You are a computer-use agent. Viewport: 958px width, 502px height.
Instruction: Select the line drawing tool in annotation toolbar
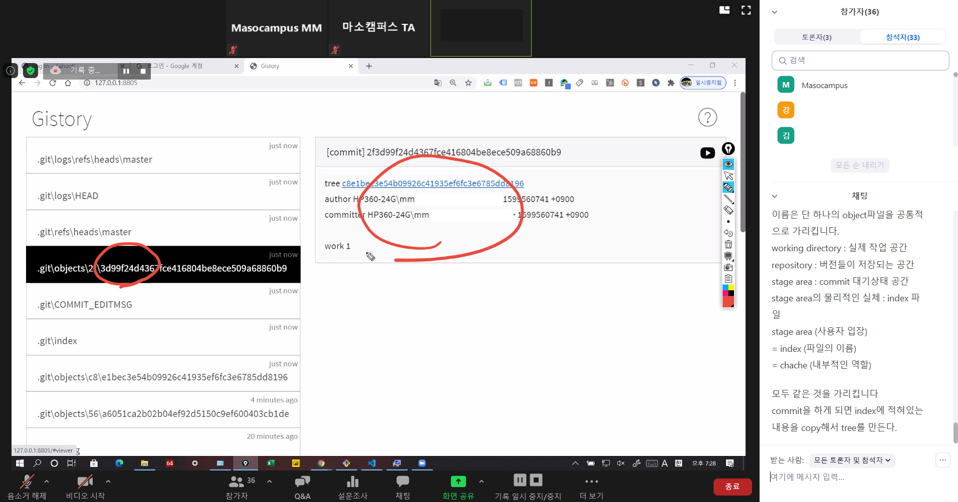coord(729,199)
